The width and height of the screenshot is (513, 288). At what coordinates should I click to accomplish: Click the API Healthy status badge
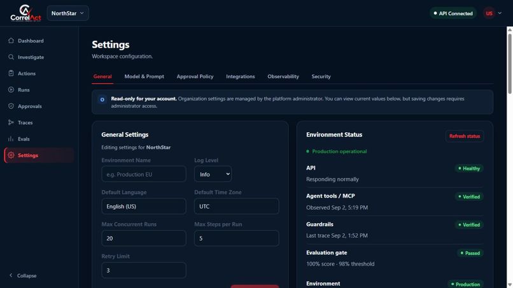pyautogui.click(x=469, y=168)
